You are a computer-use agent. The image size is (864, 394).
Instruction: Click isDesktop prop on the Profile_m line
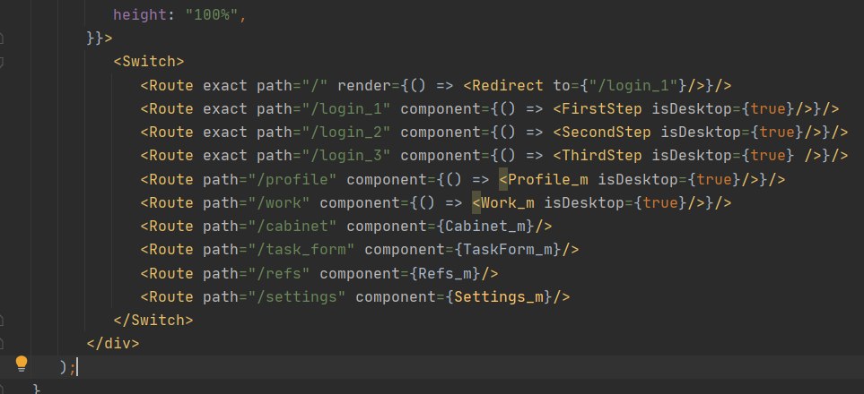638,179
